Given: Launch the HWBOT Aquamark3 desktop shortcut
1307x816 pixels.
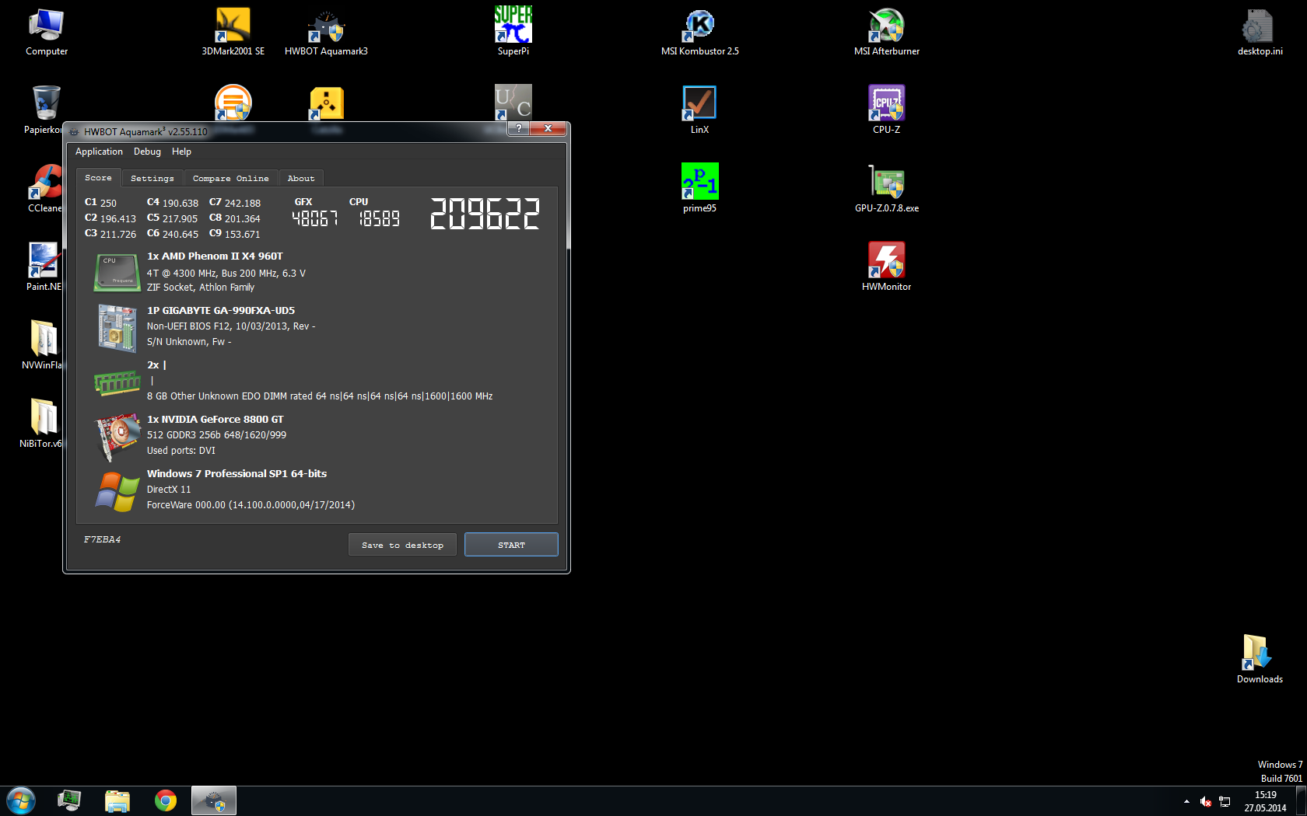Looking at the screenshot, I should tap(326, 32).
